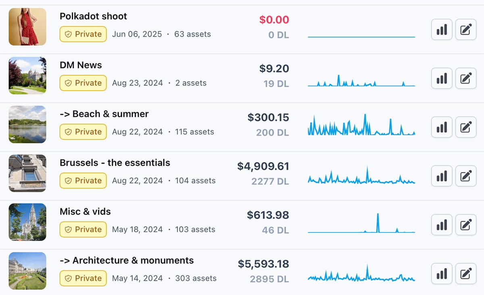Select the Misc & vids cathedral thumbnail
The width and height of the screenshot is (484, 295).
(x=27, y=222)
